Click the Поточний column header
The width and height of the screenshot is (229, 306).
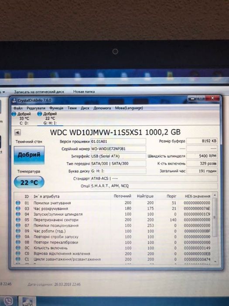coord(122,196)
